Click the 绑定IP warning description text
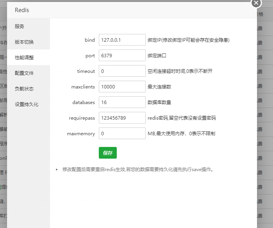273x228 pixels. (x=189, y=40)
